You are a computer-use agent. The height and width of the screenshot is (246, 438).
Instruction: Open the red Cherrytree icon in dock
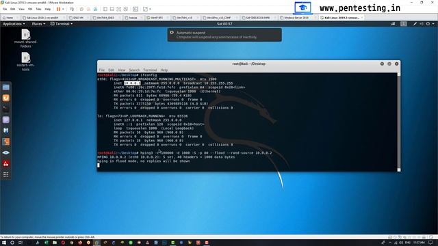6,163
